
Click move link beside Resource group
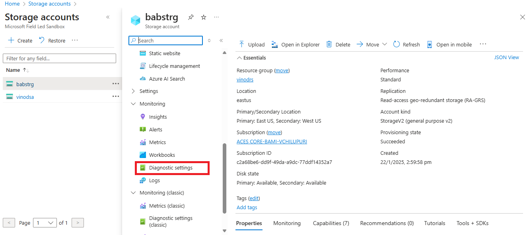click(282, 71)
